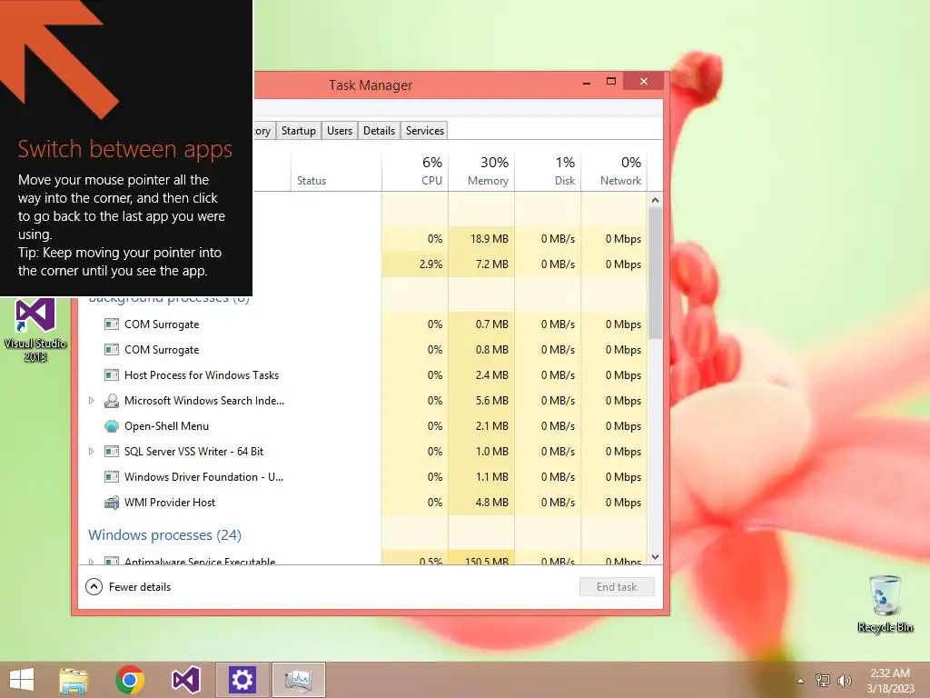Switch to the Users tab
930x698 pixels.
340,131
